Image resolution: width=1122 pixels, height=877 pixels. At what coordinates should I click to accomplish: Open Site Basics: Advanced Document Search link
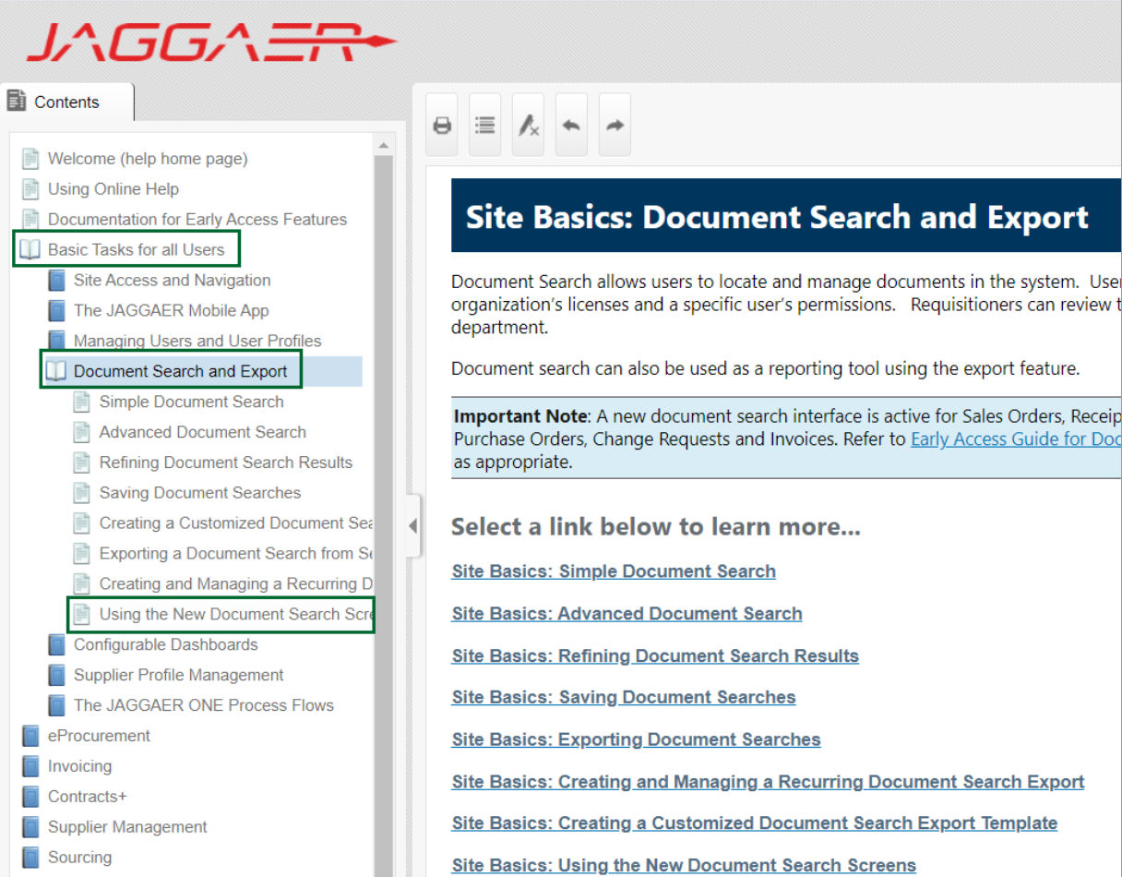(627, 613)
